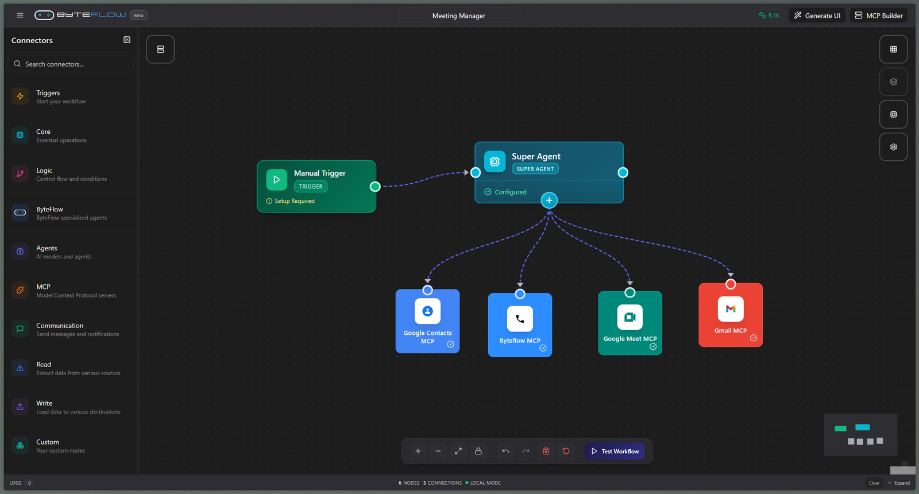Select the Gmail MCP node

[x=731, y=315]
